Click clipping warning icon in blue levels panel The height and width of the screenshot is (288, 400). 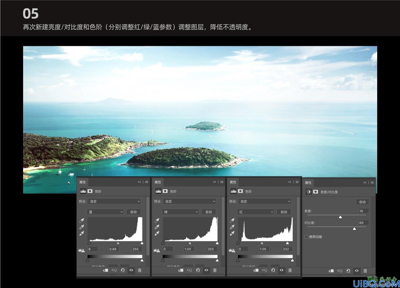(82, 250)
